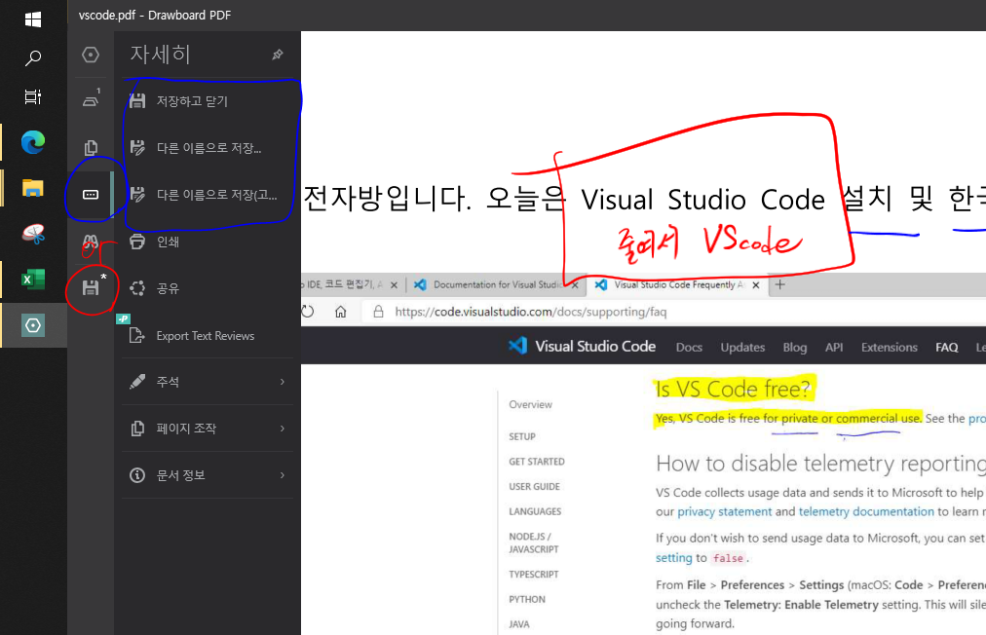Click the pen icon for 주석
986x635 pixels.
pos(137,382)
